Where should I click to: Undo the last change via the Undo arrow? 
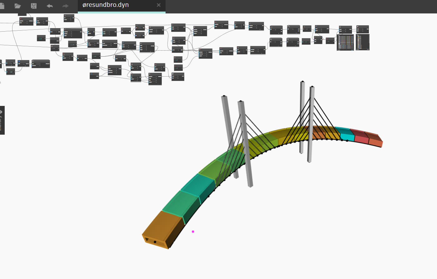click(x=50, y=6)
